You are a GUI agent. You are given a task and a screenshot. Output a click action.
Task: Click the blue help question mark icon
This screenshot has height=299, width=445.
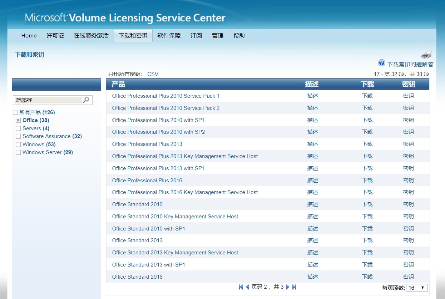pyautogui.click(x=382, y=63)
